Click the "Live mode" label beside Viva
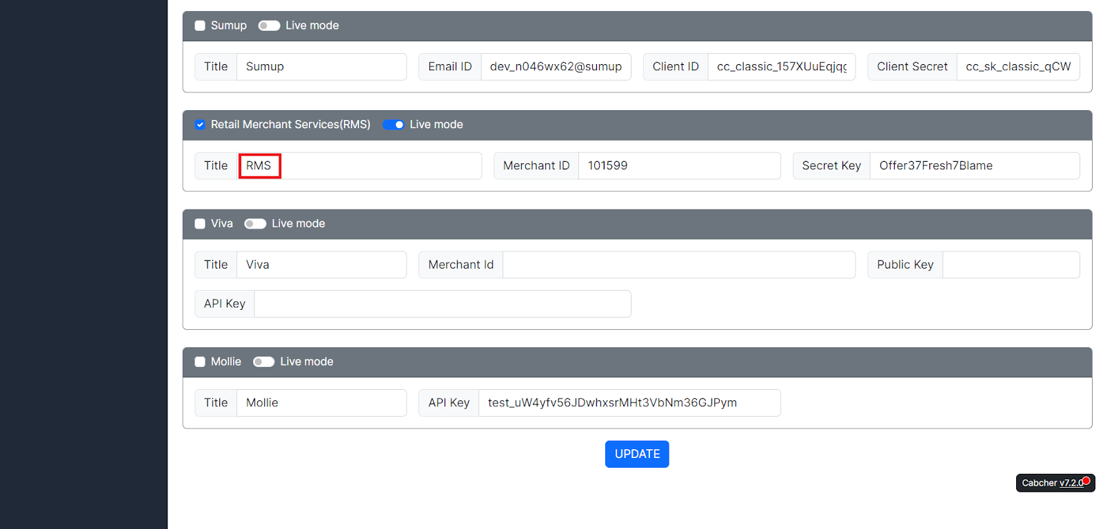 click(x=298, y=224)
